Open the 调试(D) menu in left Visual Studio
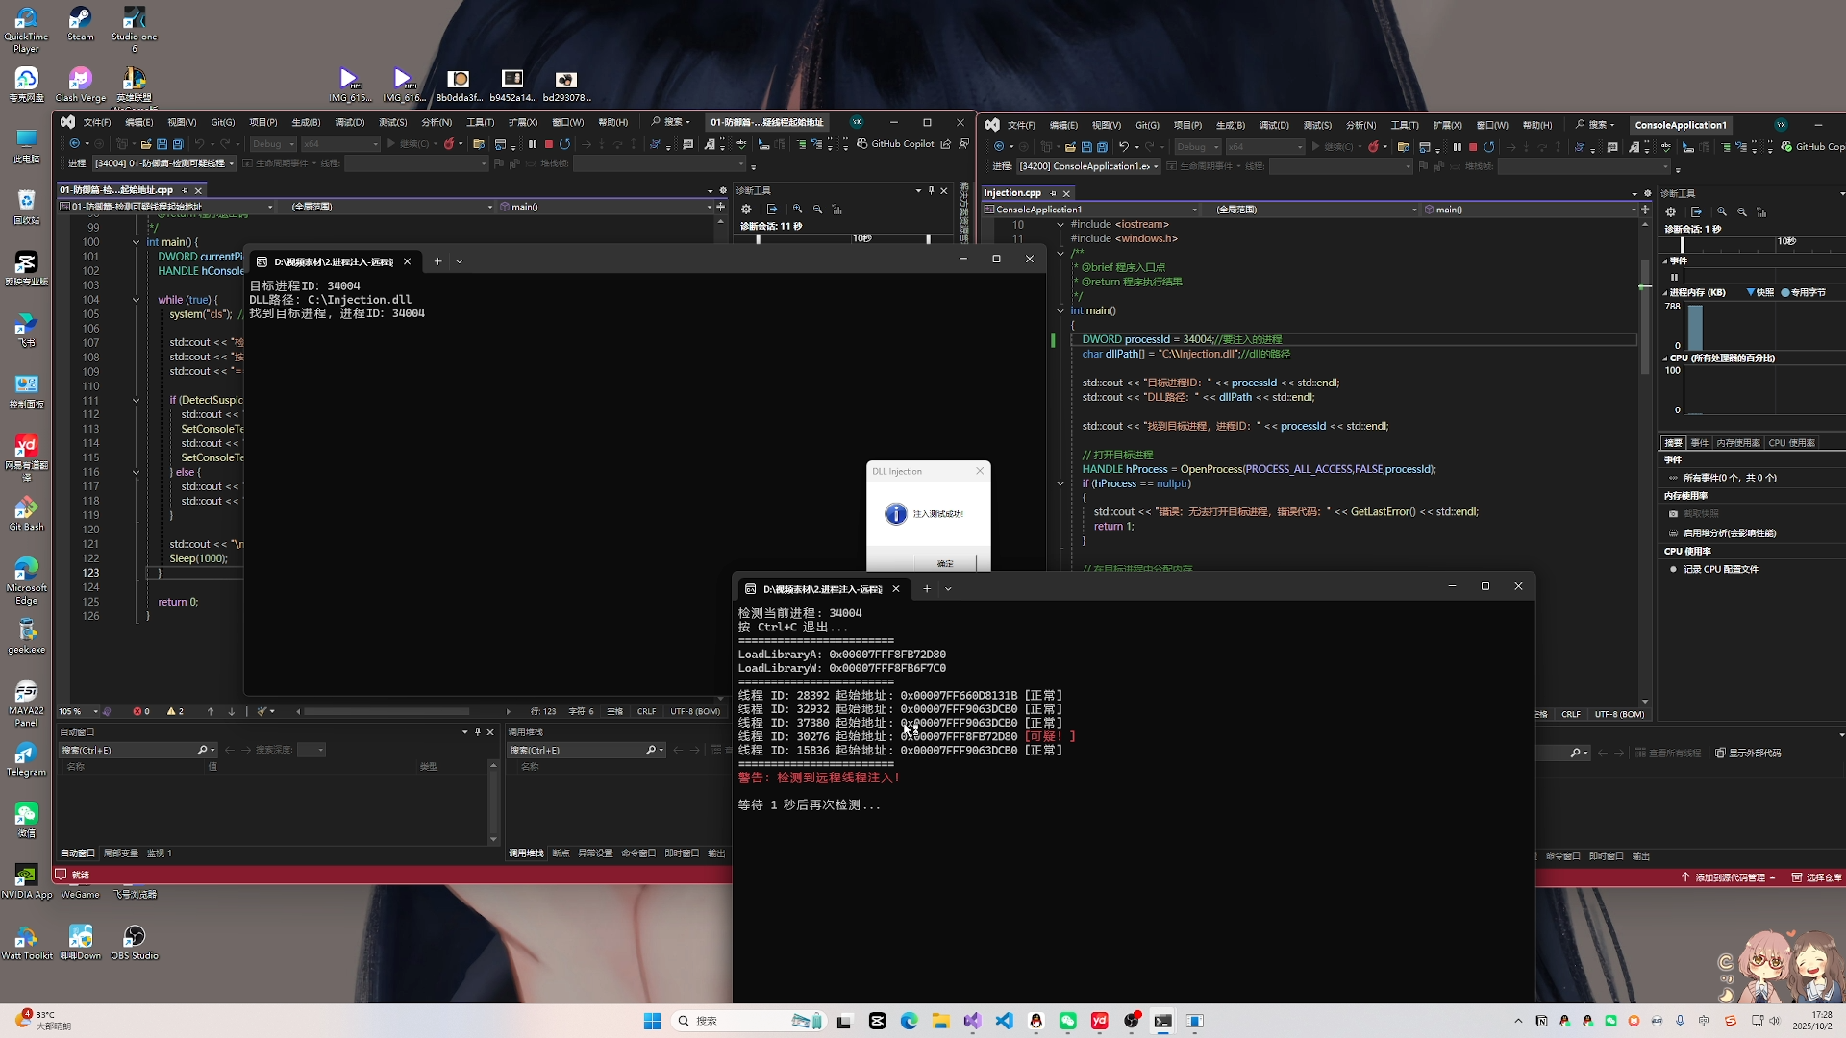Viewport: 1846px width, 1038px height. (x=349, y=122)
